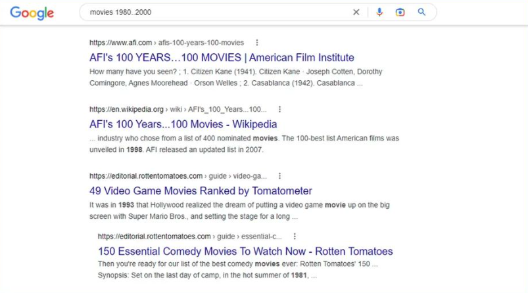Click snippet line 'Comingore, Agnes Moorehead'
The image size is (528, 293).
pyautogui.click(x=226, y=83)
